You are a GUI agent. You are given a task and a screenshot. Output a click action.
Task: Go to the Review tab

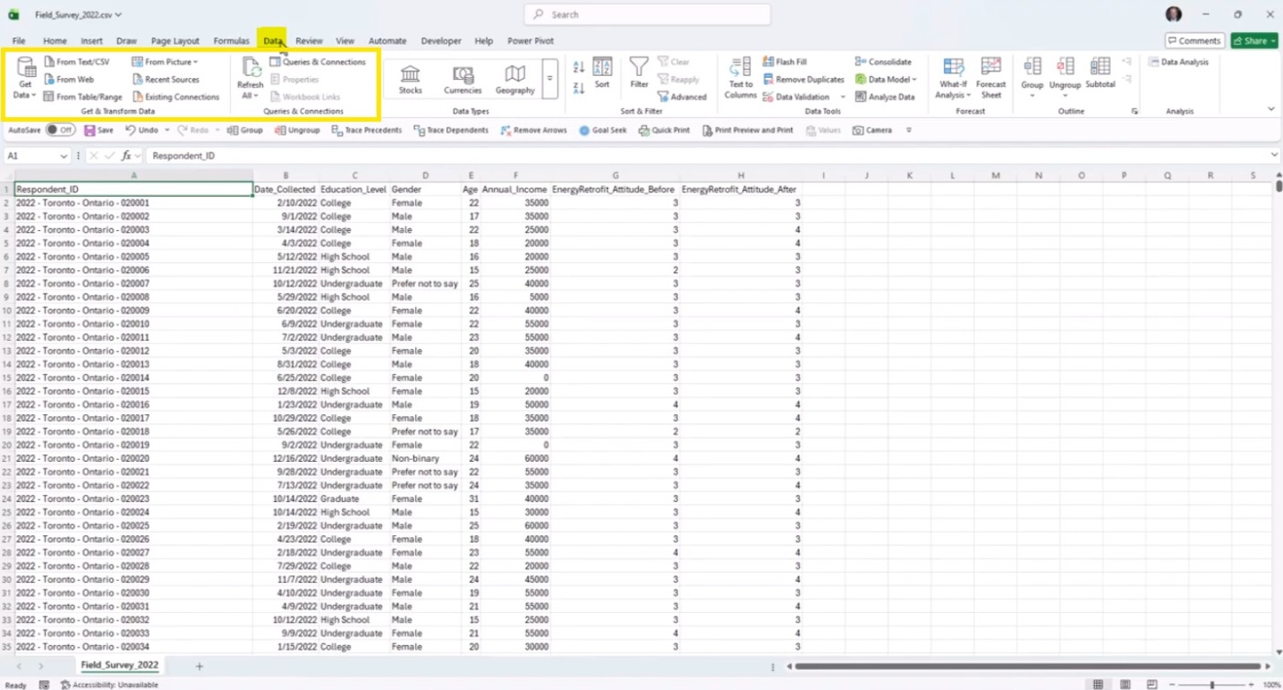[309, 41]
